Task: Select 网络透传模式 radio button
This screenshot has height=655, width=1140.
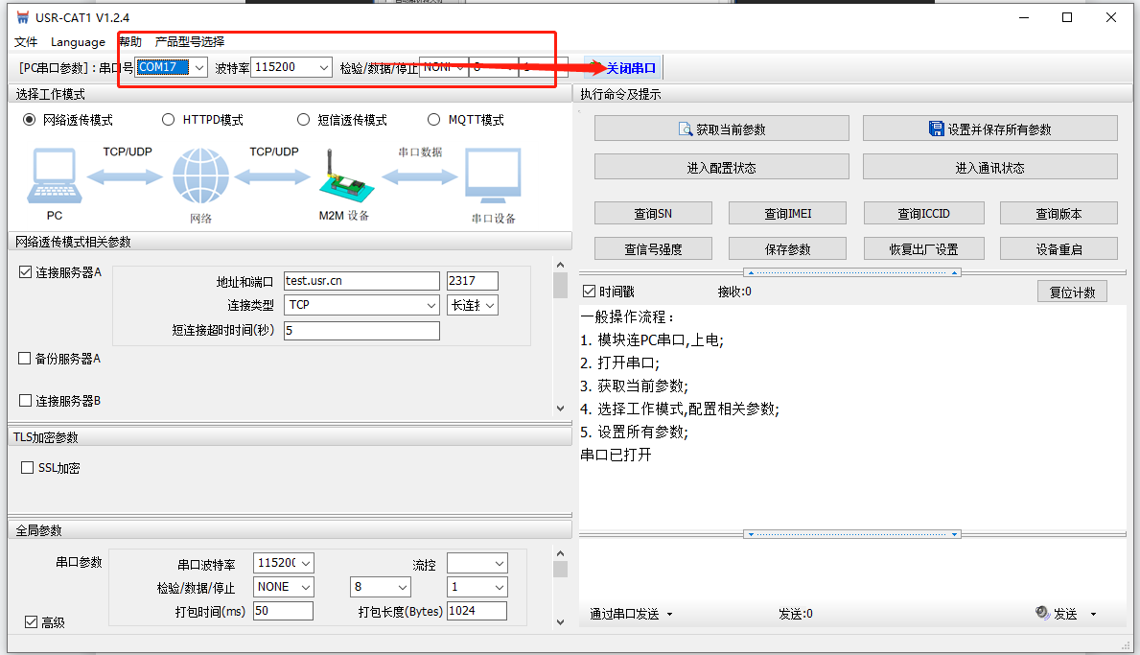Action: tap(29, 120)
